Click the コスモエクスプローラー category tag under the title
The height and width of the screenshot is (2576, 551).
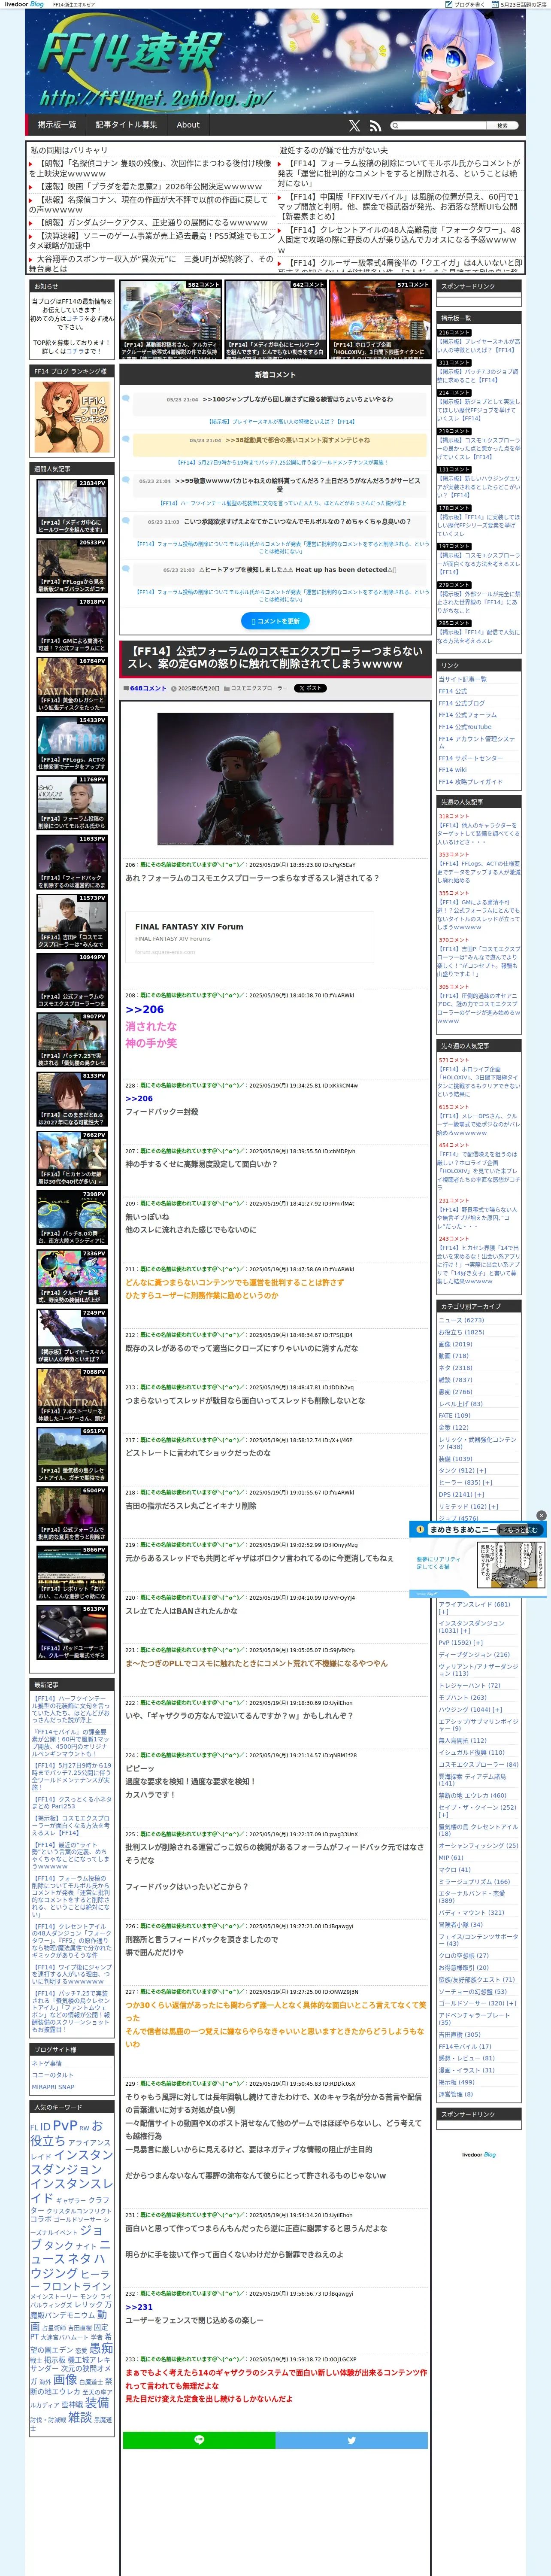259,688
